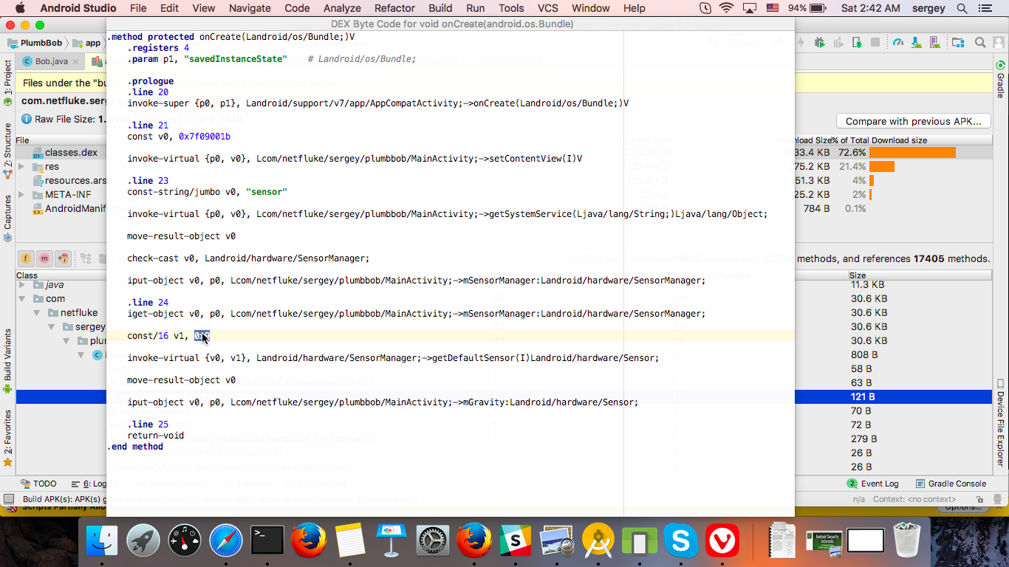The image size is (1009, 567).
Task: Open Finder from the Dock
Action: click(102, 540)
